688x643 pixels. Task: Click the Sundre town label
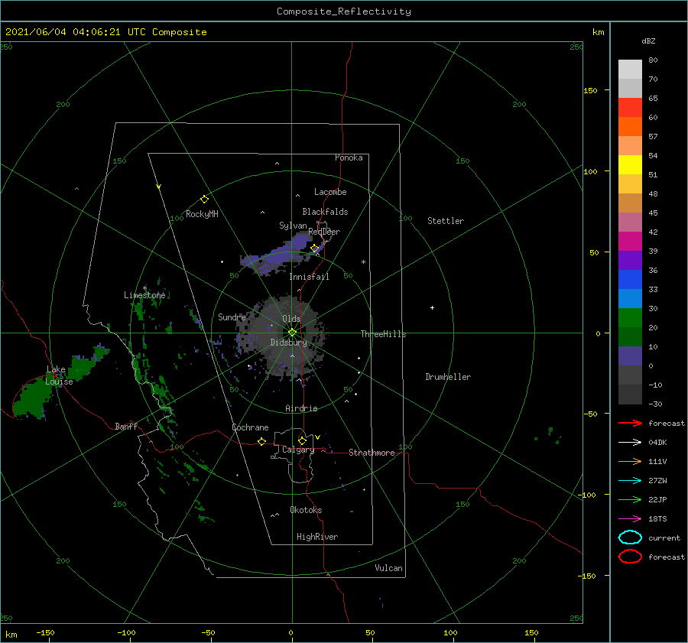[232, 317]
